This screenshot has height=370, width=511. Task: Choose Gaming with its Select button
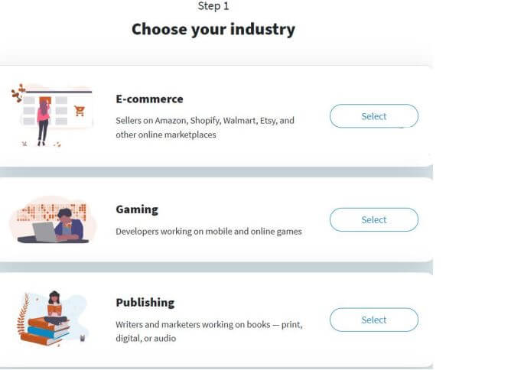373,219
